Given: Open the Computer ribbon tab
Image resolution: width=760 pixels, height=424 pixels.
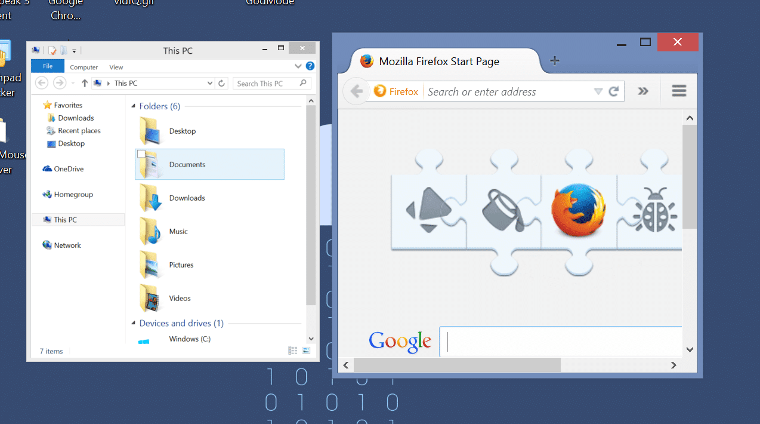Looking at the screenshot, I should point(84,67).
